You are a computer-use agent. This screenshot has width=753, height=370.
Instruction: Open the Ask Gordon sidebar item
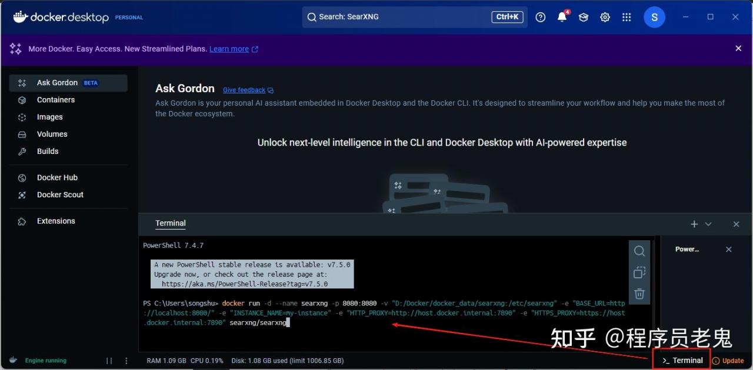(68, 83)
